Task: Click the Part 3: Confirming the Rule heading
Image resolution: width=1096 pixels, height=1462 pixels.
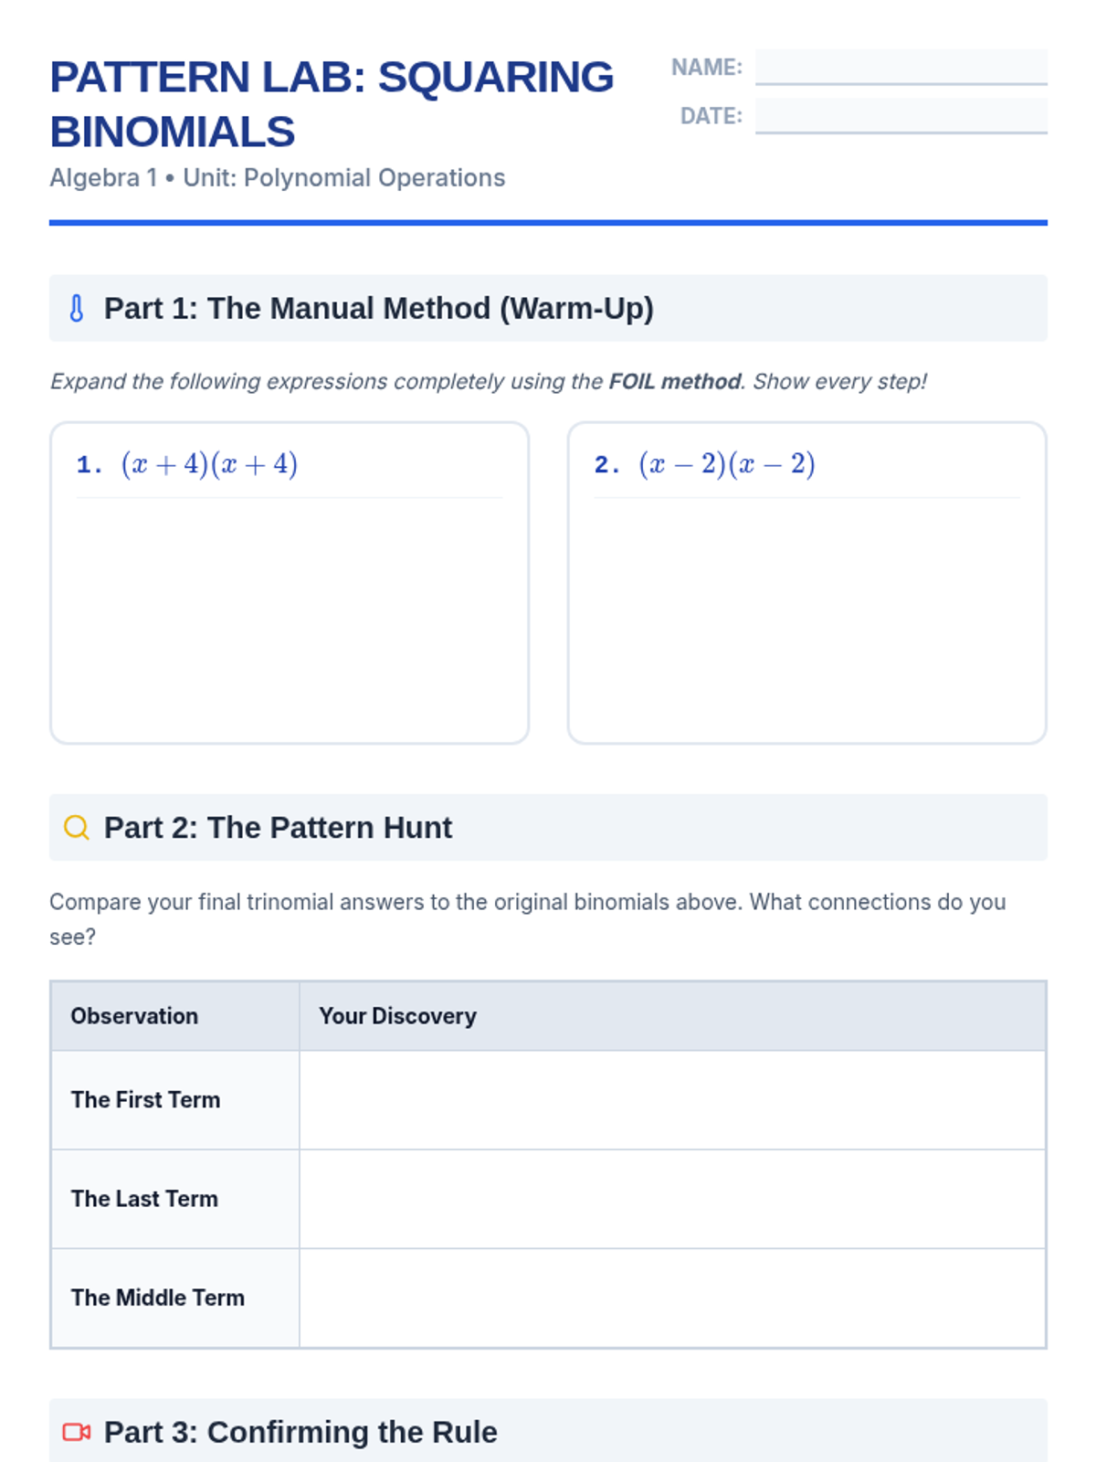Action: point(300,1432)
